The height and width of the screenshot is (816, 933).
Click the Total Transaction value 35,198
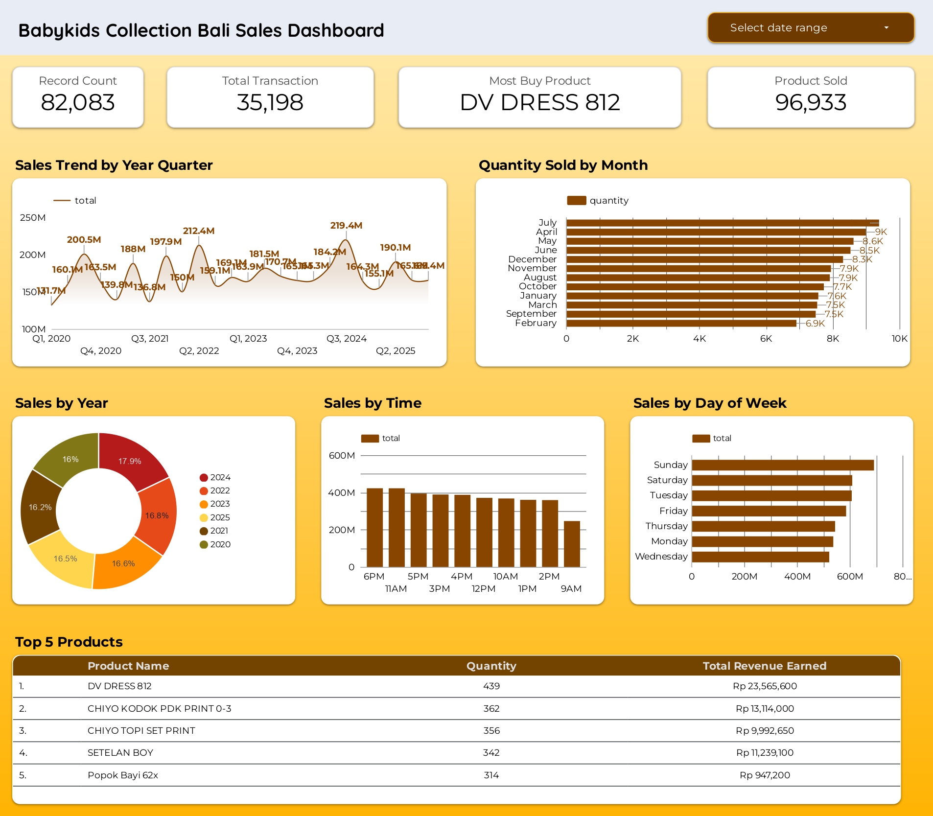click(270, 102)
